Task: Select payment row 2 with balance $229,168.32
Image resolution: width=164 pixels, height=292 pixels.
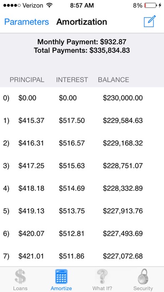Action: (82, 143)
